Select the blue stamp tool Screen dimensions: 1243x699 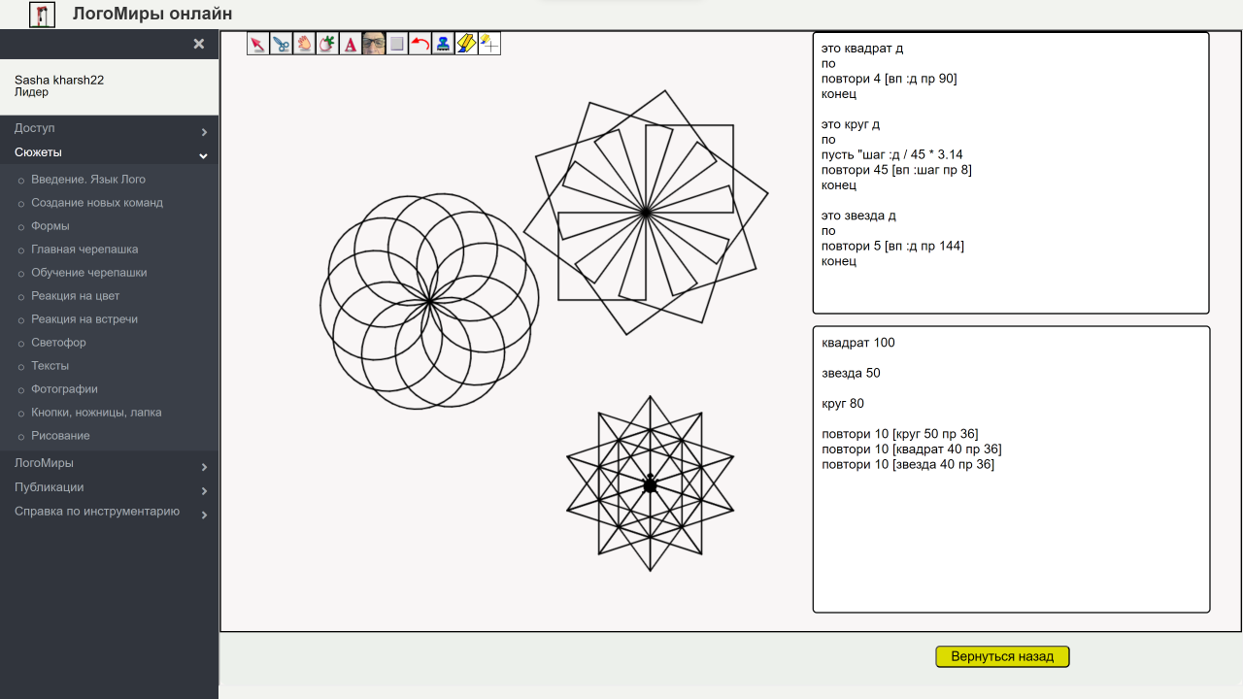[443, 44]
